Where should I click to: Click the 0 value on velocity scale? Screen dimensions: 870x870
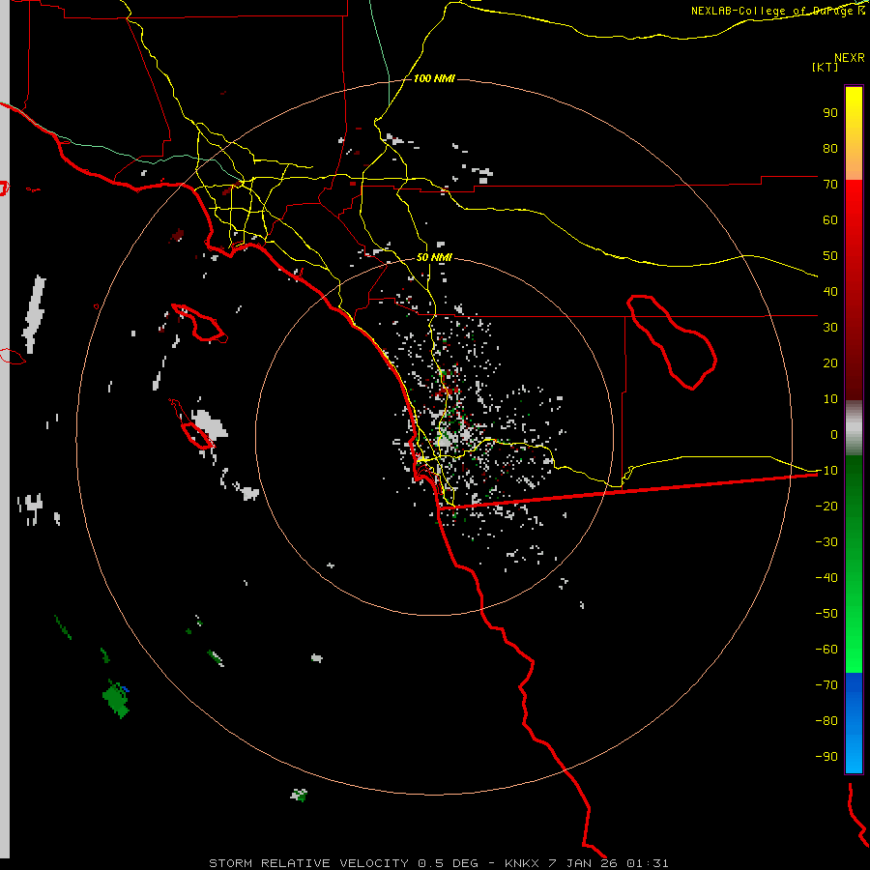coord(834,435)
